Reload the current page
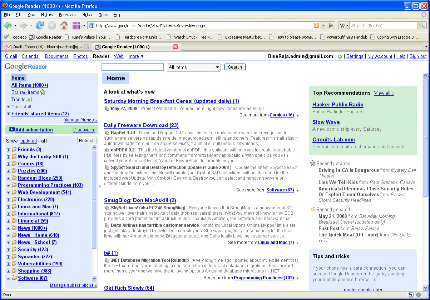Image resolution: width=430 pixels, height=300 pixels. tap(40, 25)
